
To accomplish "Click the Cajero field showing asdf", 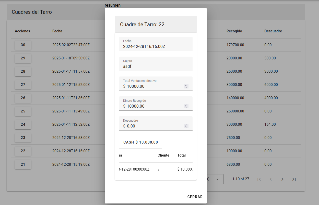I will (155, 66).
